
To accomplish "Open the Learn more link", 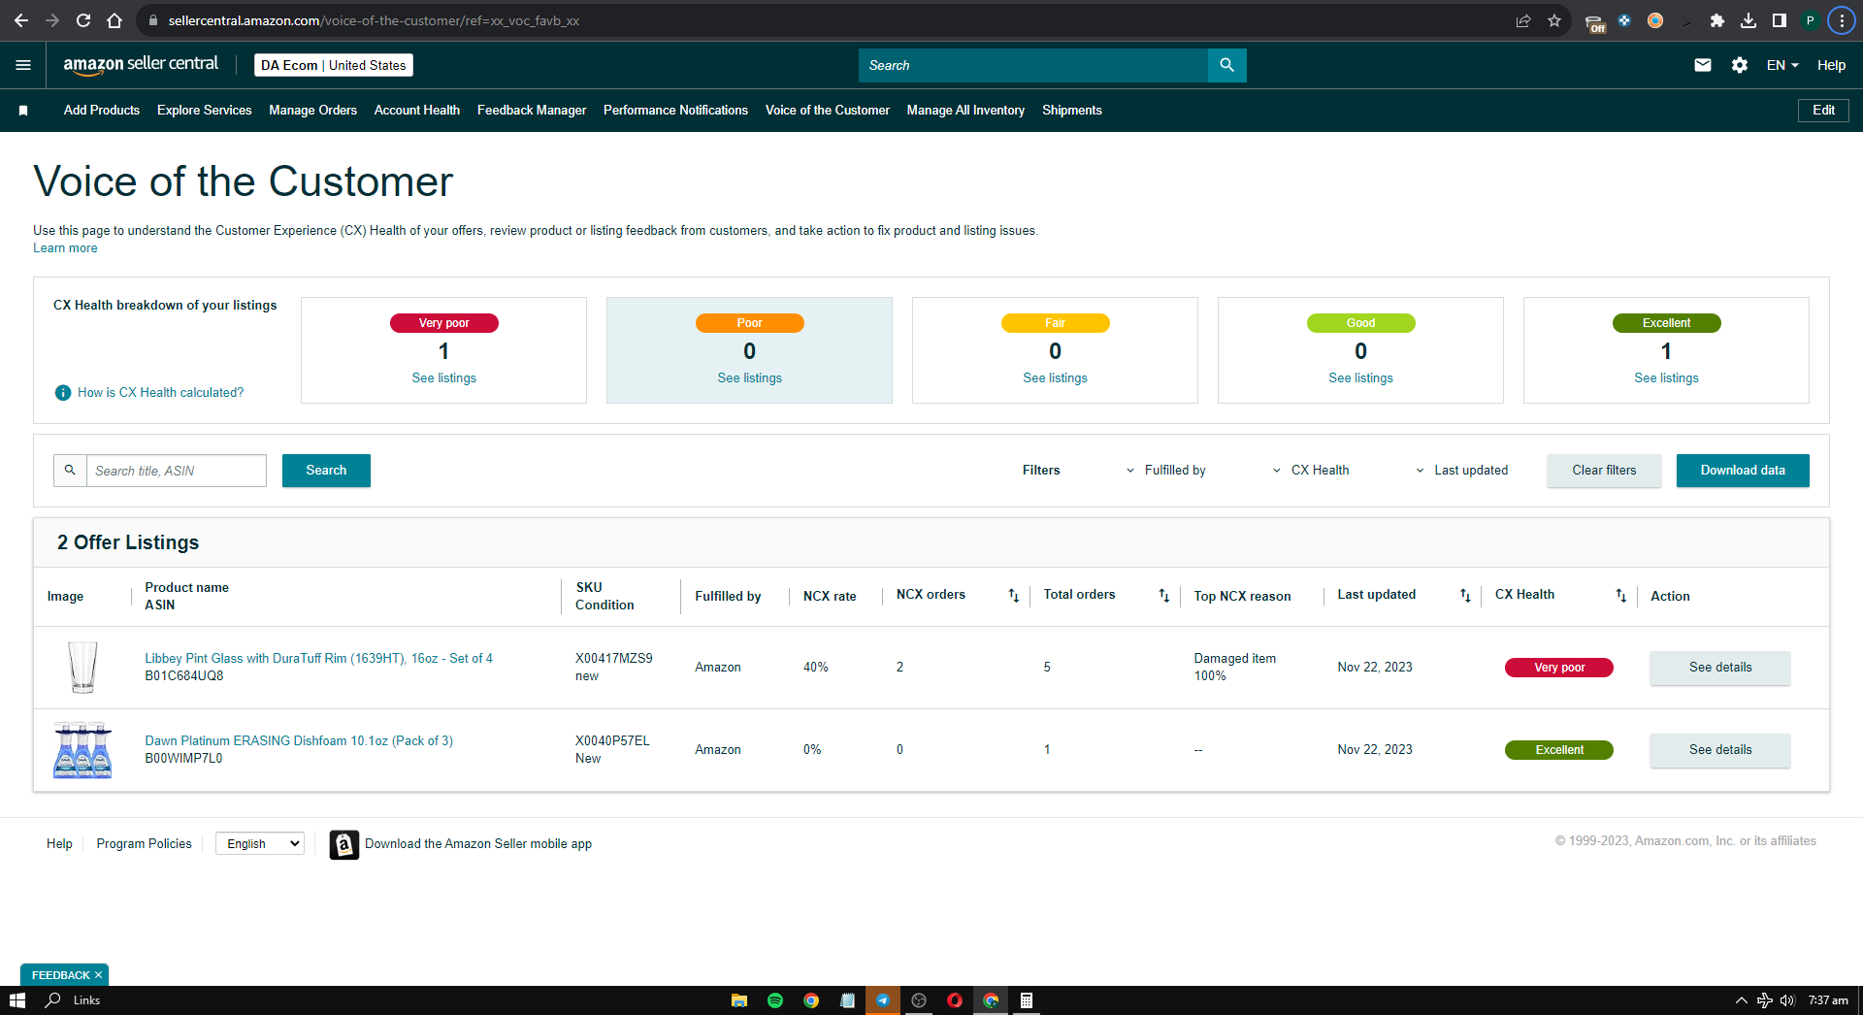I will pos(65,248).
